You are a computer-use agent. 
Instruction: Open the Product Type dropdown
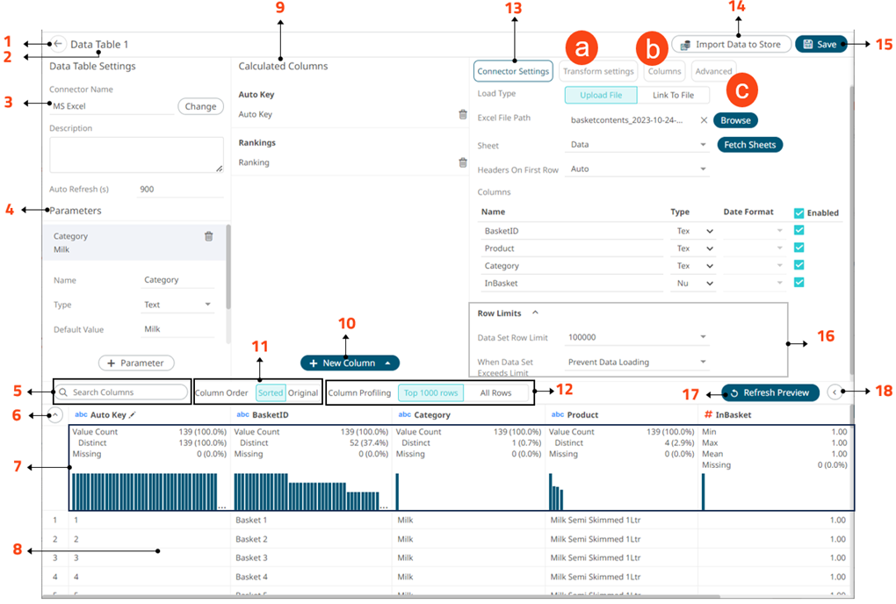[x=694, y=248]
